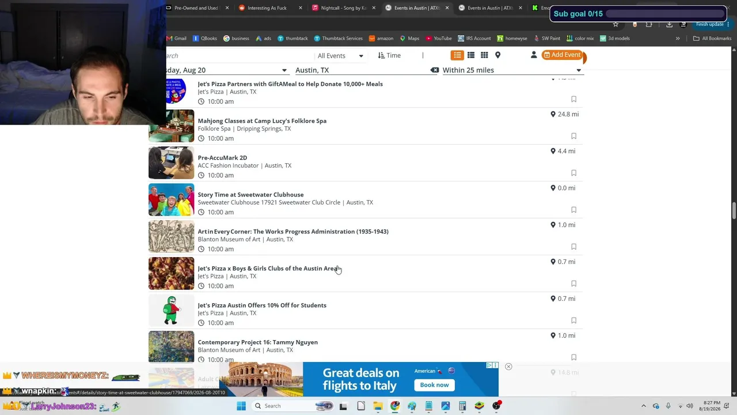Open the ads bookmark
The width and height of the screenshot is (737, 415).
click(263, 39)
